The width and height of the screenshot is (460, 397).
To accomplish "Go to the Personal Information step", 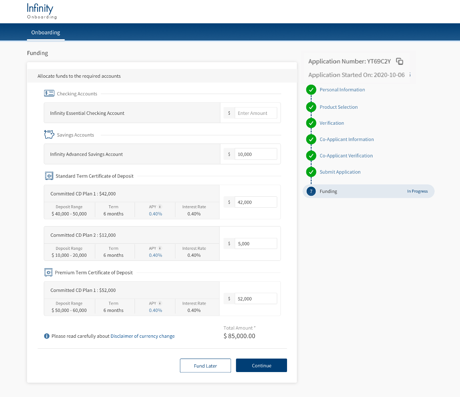I will click(342, 90).
